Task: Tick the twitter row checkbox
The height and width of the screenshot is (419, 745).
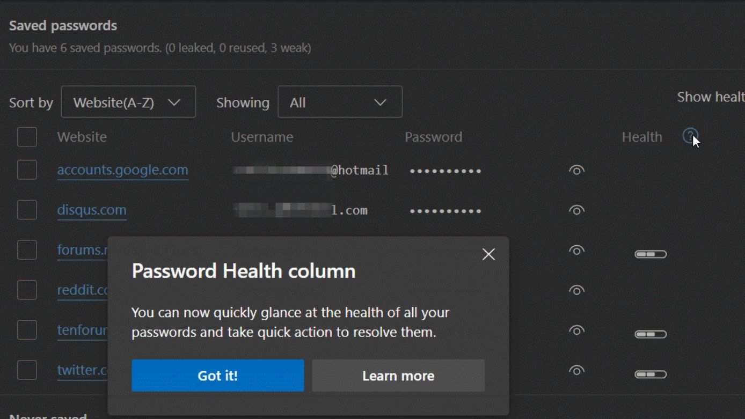Action: point(27,370)
